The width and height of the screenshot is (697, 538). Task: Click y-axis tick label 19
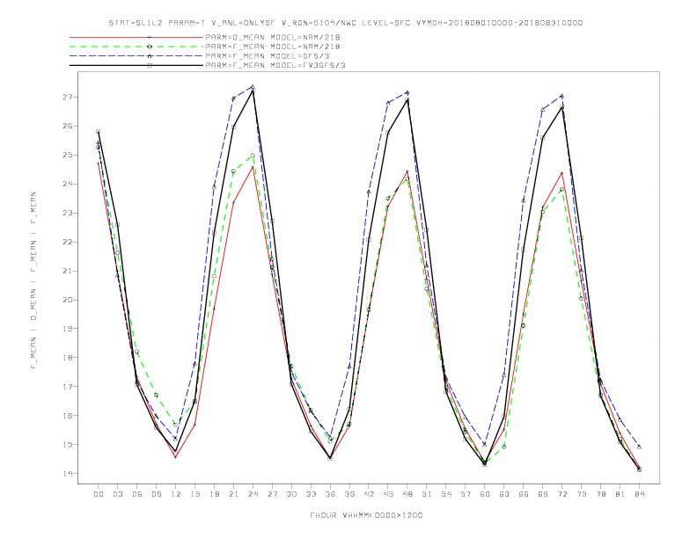[x=66, y=329]
